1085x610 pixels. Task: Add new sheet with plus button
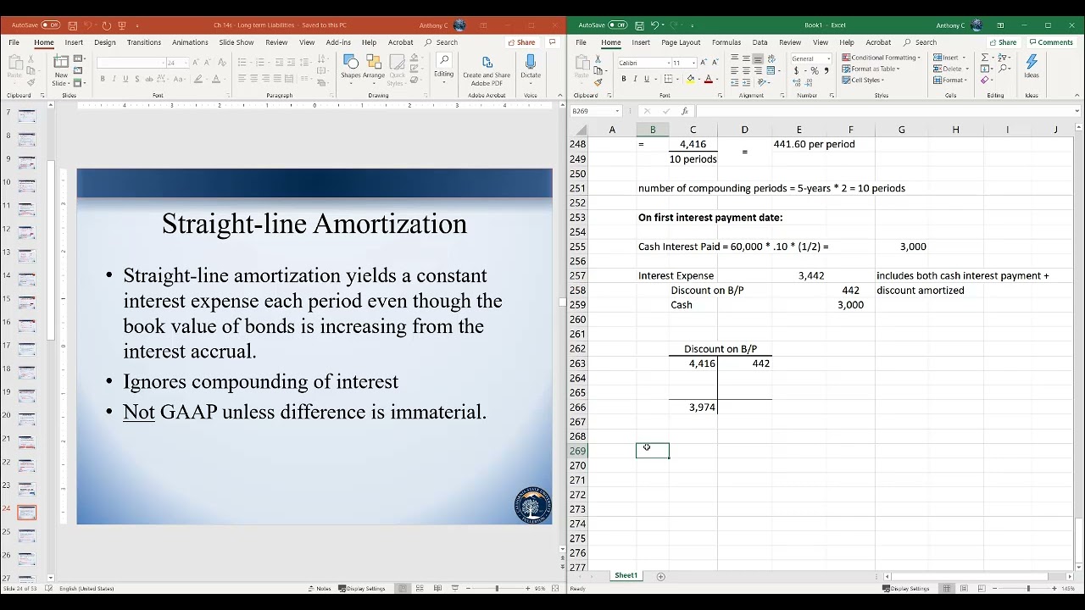[x=661, y=576]
